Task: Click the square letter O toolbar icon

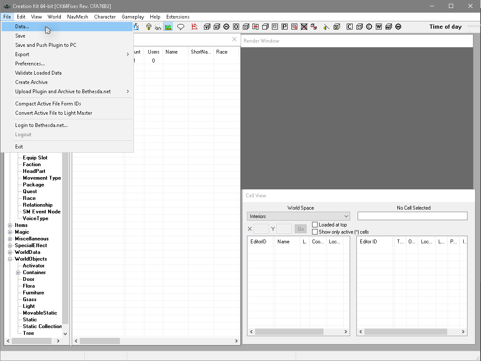Action: (x=236, y=27)
